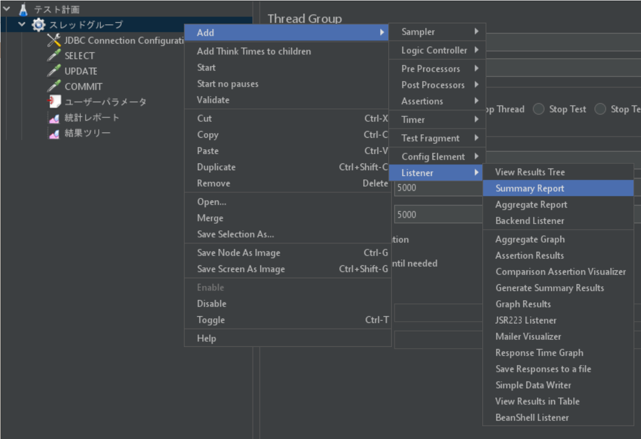Add a BeanShell Listener
641x439 pixels.
click(x=558, y=418)
